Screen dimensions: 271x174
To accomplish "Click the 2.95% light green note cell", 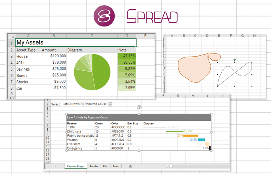I will click(127, 88).
